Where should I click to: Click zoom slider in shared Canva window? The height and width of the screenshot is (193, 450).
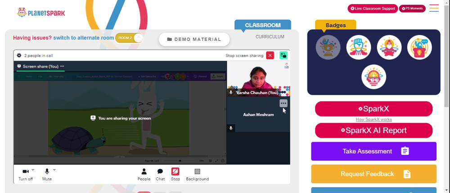point(180,161)
